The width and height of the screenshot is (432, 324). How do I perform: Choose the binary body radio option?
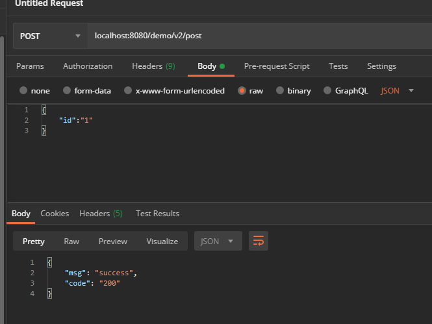(280, 90)
